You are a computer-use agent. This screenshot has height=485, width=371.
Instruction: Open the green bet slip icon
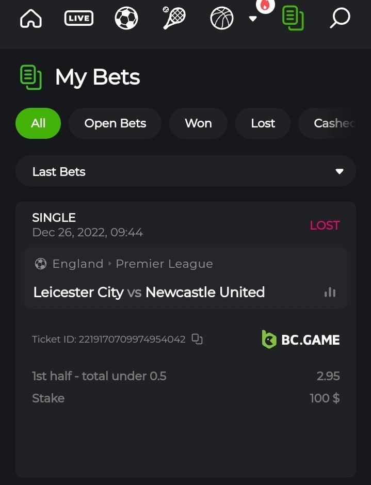[293, 18]
